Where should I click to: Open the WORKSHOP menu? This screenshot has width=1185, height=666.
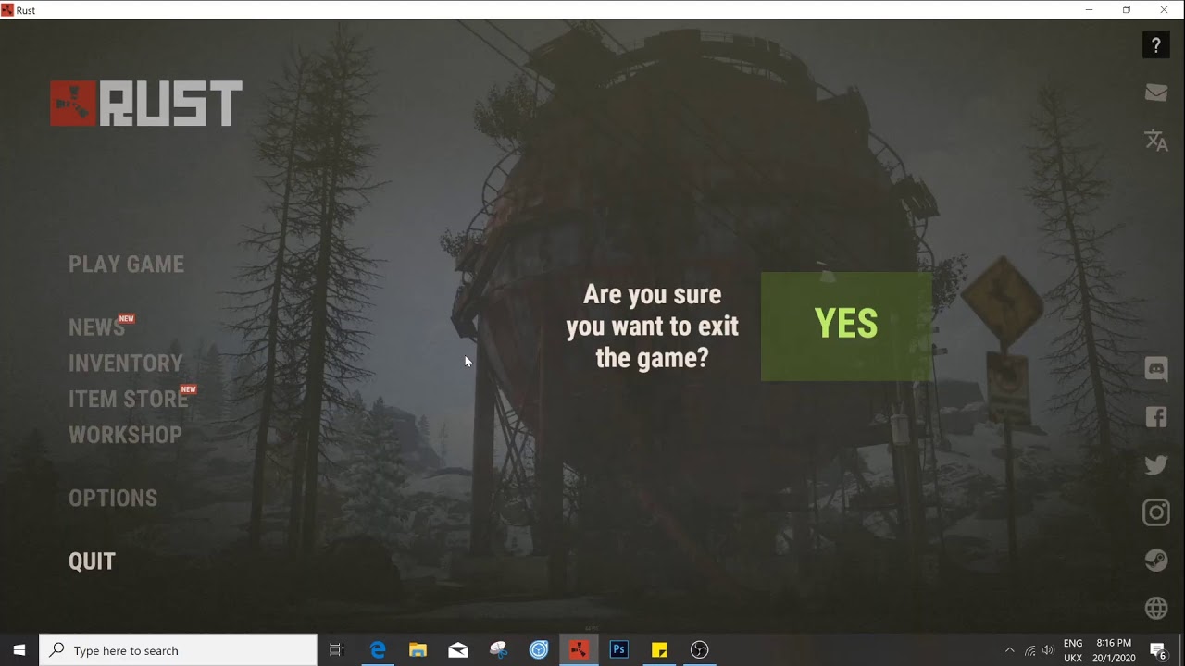click(x=125, y=435)
